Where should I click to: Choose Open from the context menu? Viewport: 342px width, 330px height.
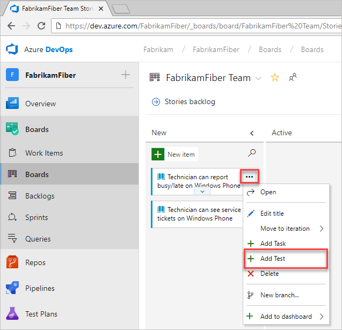pyautogui.click(x=286, y=192)
